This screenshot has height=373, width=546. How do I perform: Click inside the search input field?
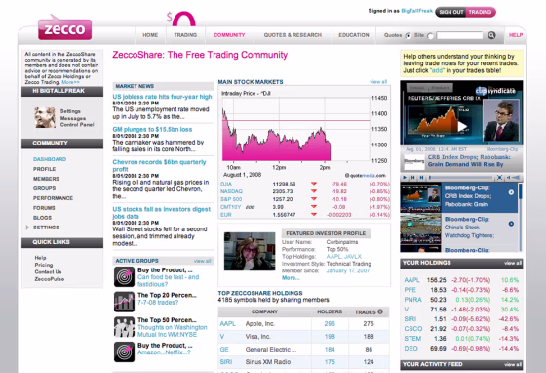(x=459, y=35)
